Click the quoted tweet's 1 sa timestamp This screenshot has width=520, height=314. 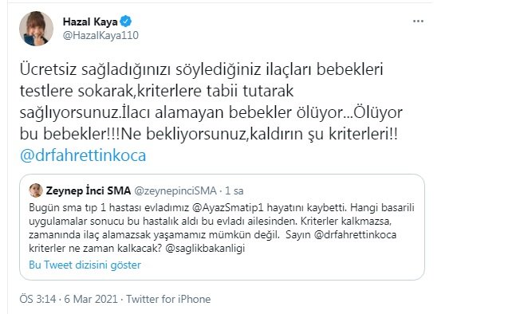coord(234,190)
